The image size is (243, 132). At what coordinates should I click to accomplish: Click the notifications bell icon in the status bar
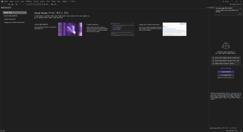[241, 131]
